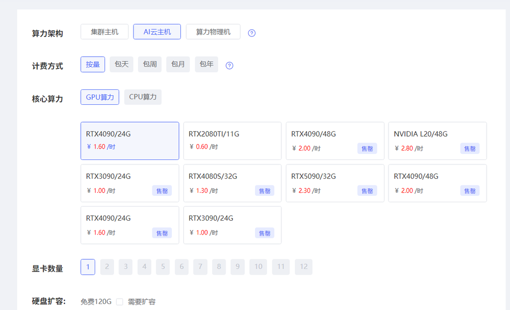Choose the 算力物理机 architecture option

[213, 32]
